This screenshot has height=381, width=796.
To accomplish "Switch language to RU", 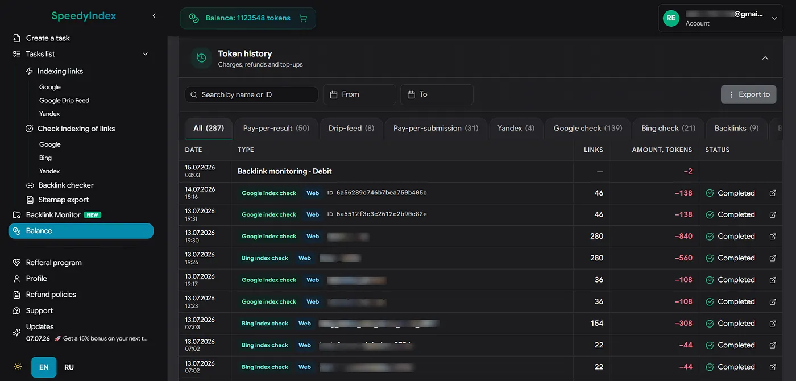I will [x=69, y=367].
